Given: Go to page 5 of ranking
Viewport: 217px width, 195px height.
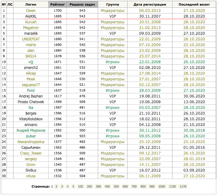Looking at the screenshot, I should [73, 186].
